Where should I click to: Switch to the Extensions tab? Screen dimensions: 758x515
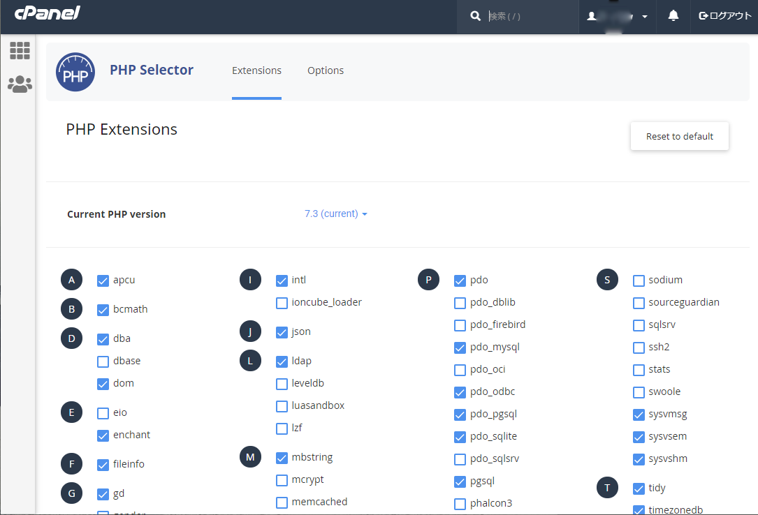256,70
